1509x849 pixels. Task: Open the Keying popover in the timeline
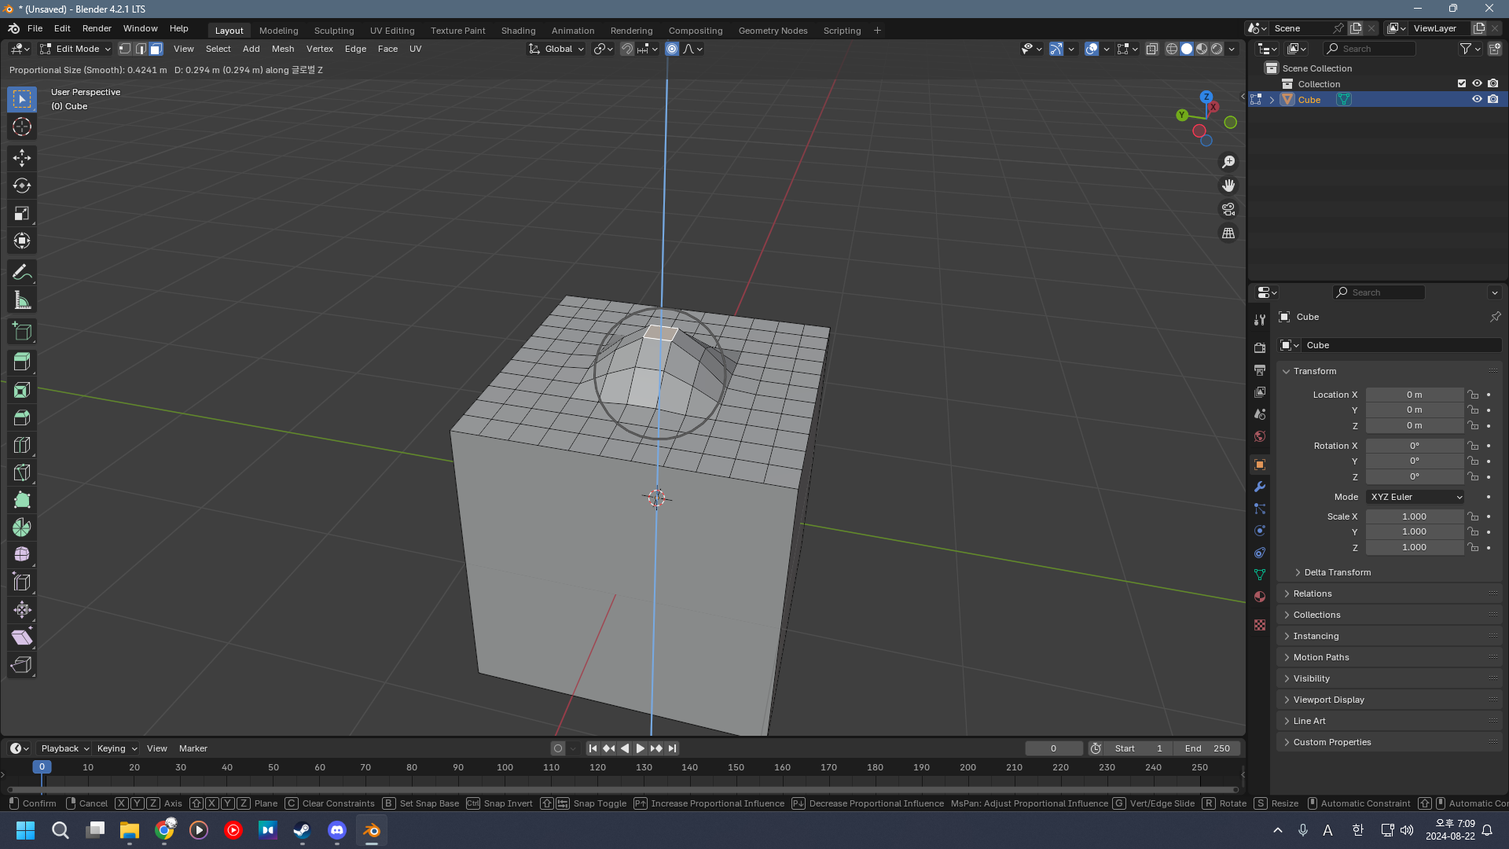[116, 748]
